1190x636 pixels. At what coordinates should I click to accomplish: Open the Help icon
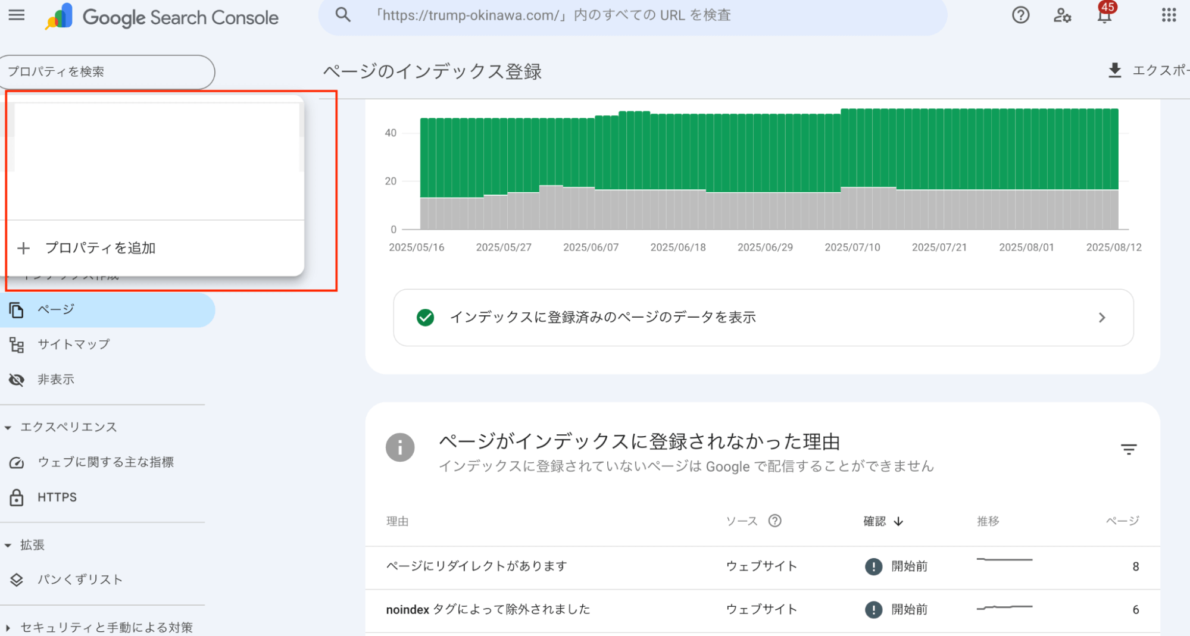1020,15
